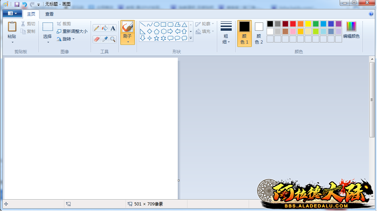
Task: Click 重新调整大小 resize button
Action: pyautogui.click(x=72, y=31)
